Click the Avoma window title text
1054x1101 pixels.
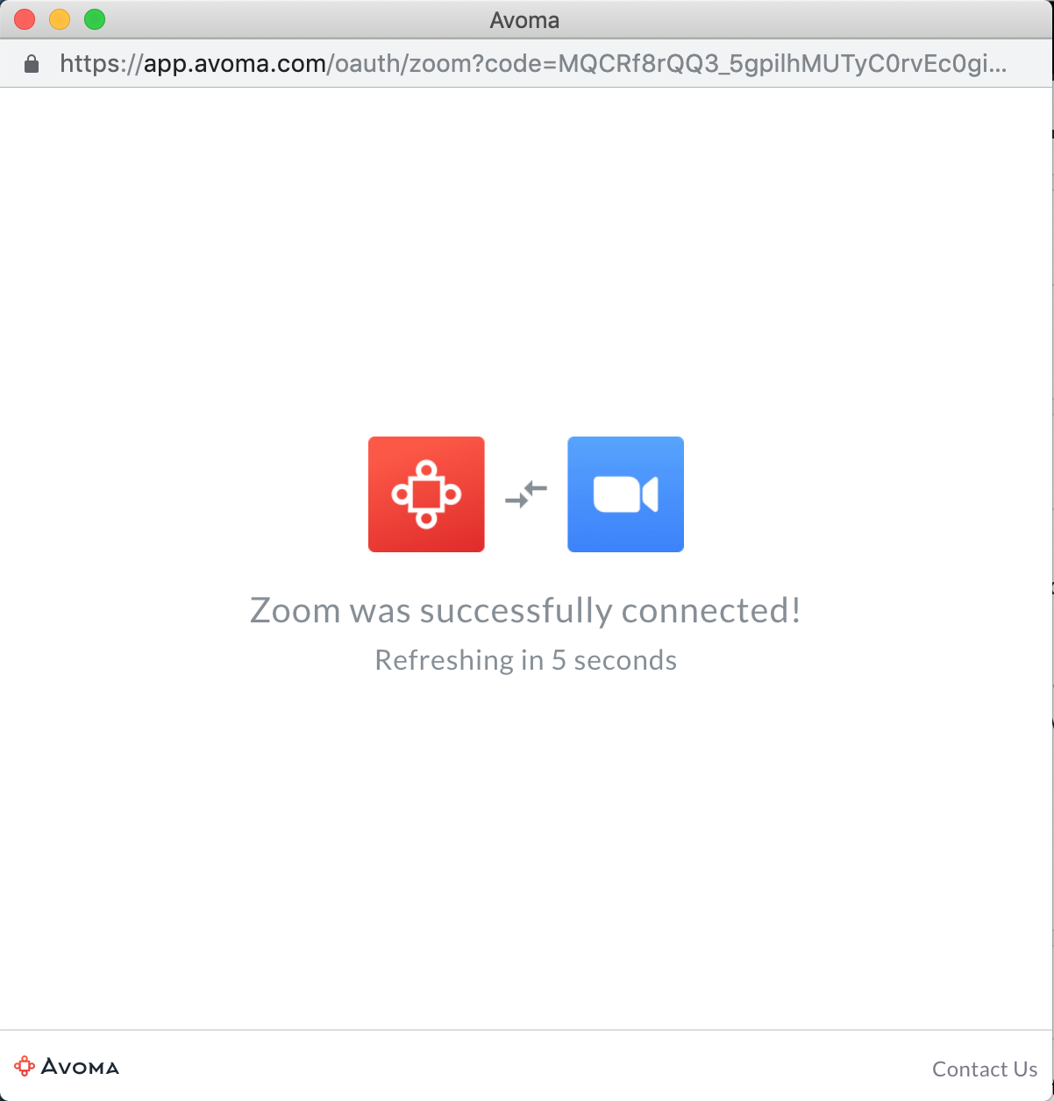(524, 20)
